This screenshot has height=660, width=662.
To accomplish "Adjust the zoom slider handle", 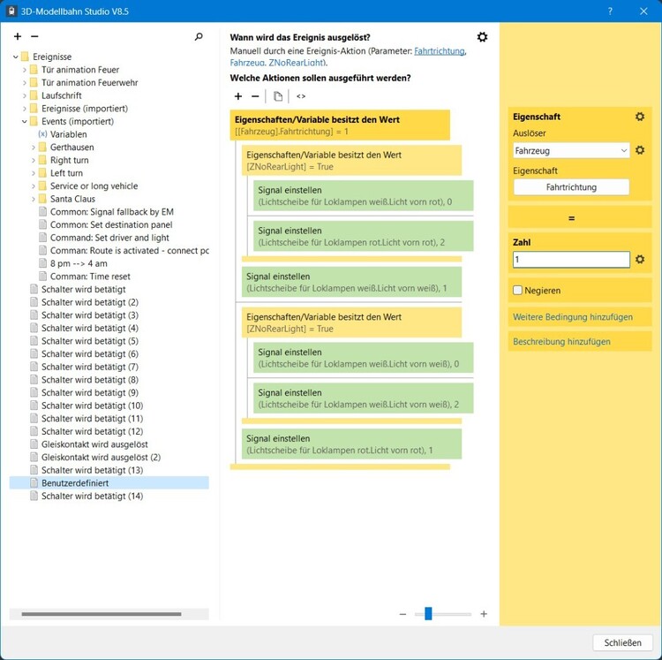I will pyautogui.click(x=428, y=613).
